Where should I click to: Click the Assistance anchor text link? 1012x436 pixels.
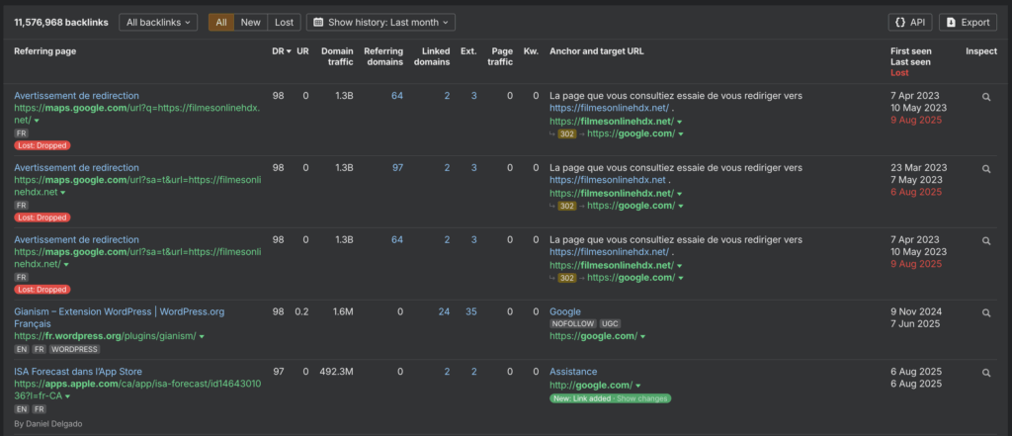click(x=572, y=372)
